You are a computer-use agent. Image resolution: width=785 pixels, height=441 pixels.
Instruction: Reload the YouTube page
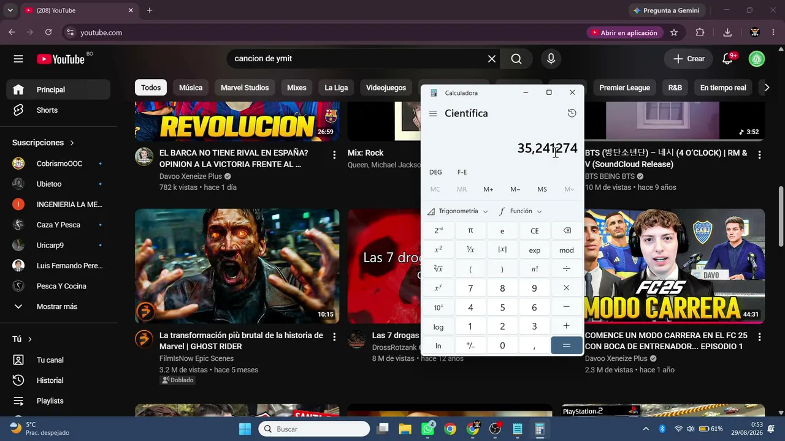(48, 32)
